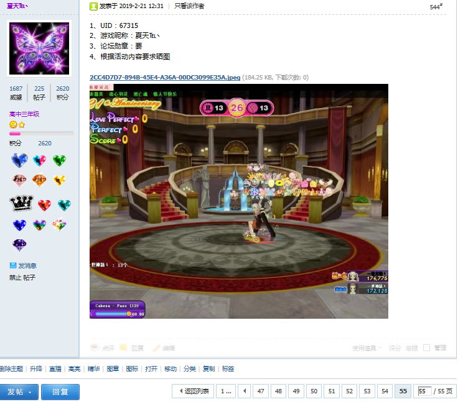Image resolution: width=458 pixels, height=402 pixels.
Task: Click the large blue heart medal
Action: [19, 160]
